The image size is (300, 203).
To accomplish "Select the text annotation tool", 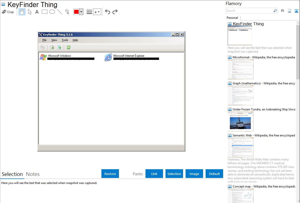I will point(37,12).
